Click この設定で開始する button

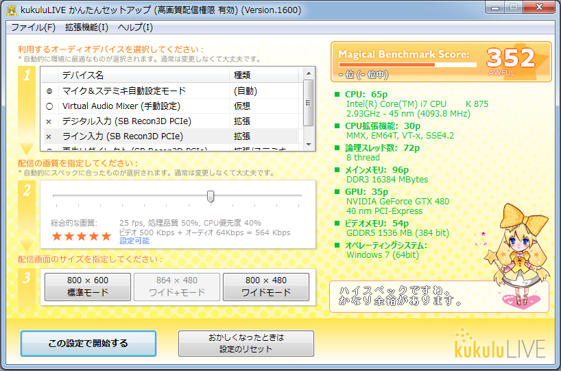click(88, 344)
